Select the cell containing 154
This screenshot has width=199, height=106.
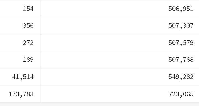(20, 9)
